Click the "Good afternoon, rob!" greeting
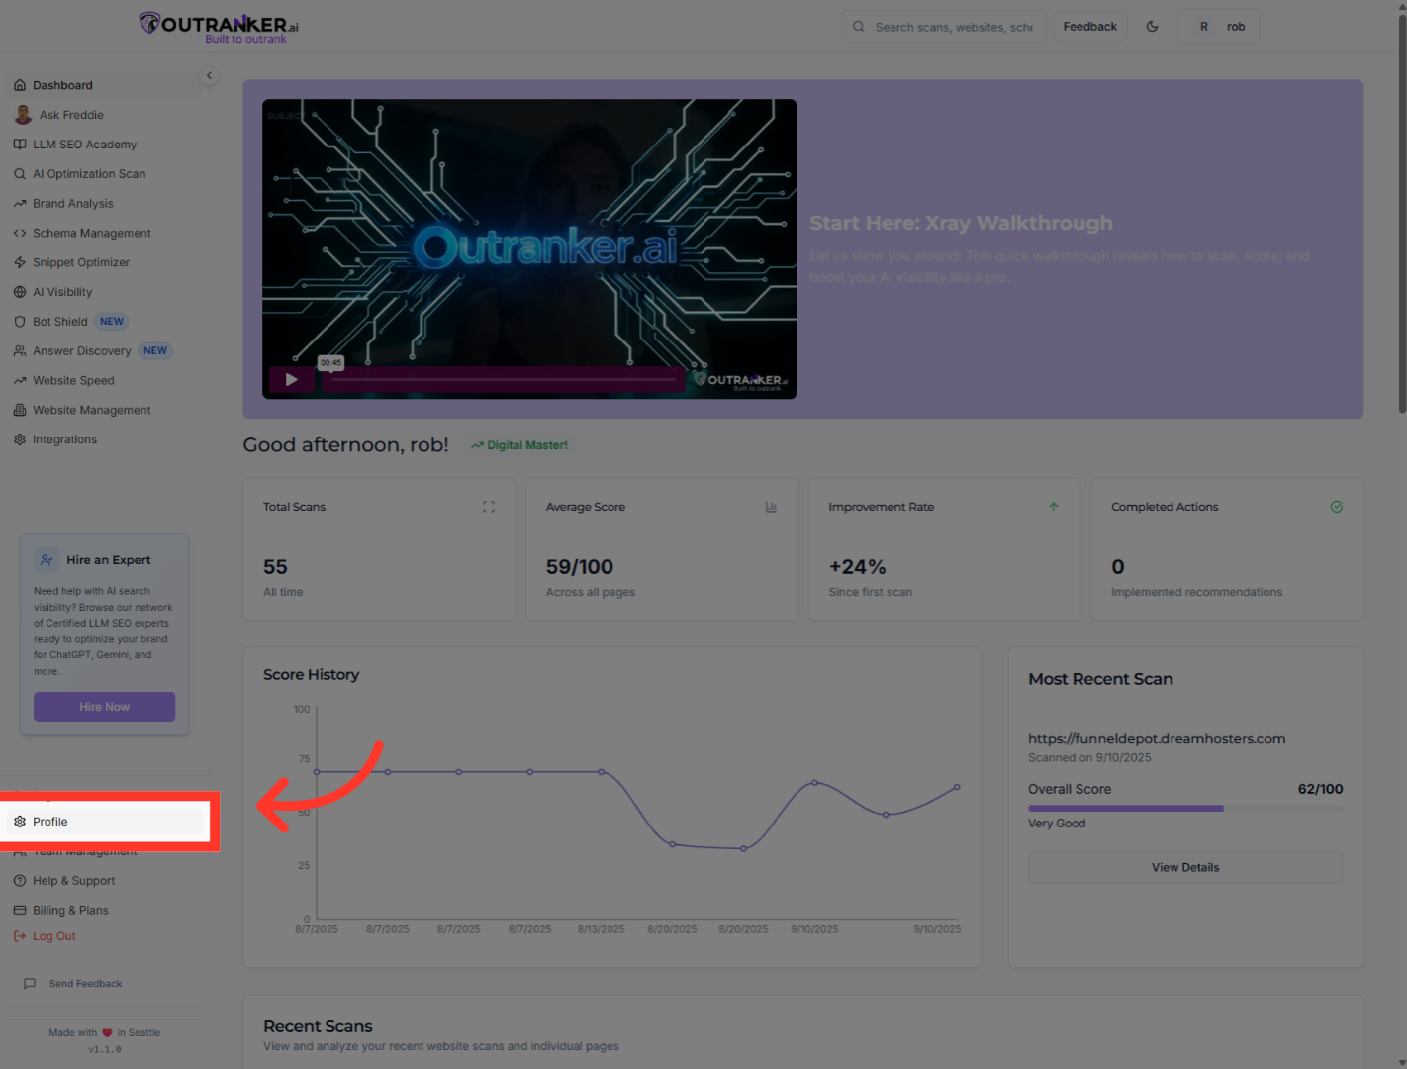This screenshot has height=1069, width=1407. (345, 445)
